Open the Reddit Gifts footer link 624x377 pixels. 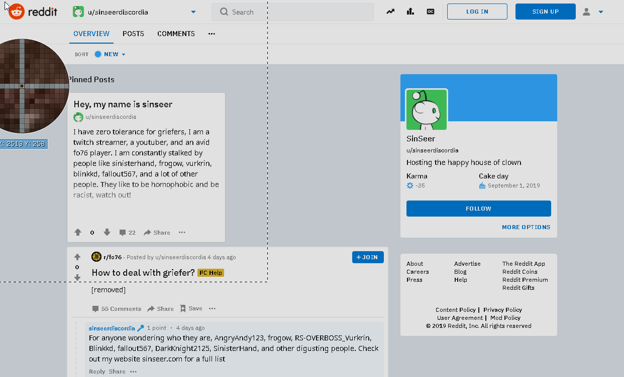[x=518, y=288]
